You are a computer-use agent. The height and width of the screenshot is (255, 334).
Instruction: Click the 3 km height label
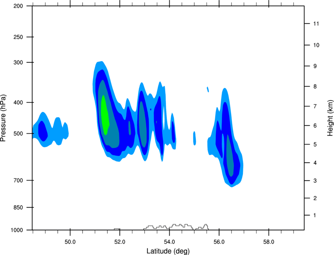315,181
